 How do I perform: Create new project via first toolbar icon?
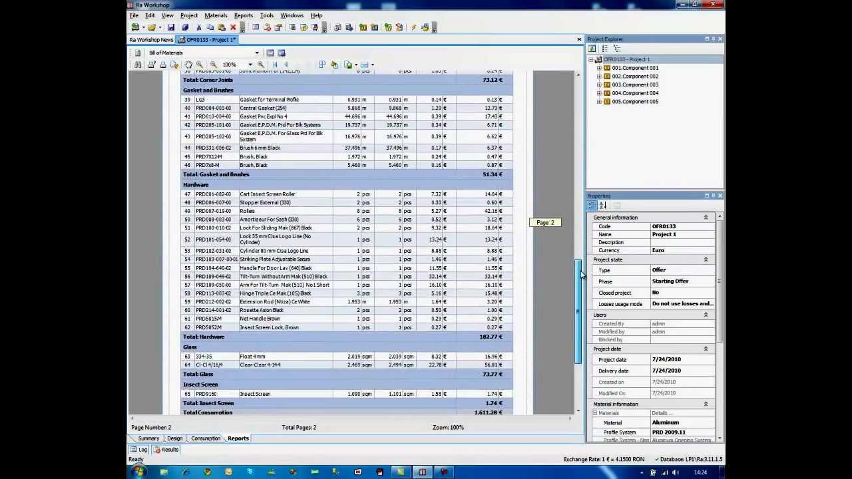coord(135,27)
